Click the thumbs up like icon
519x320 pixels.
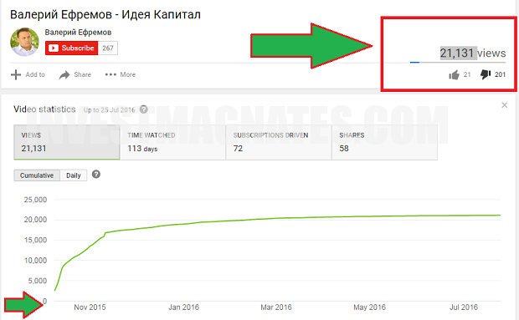pyautogui.click(x=454, y=75)
